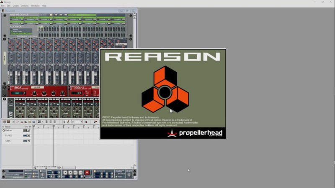
Task: Click the Propellerhead logo on splash
Action: (x=195, y=133)
